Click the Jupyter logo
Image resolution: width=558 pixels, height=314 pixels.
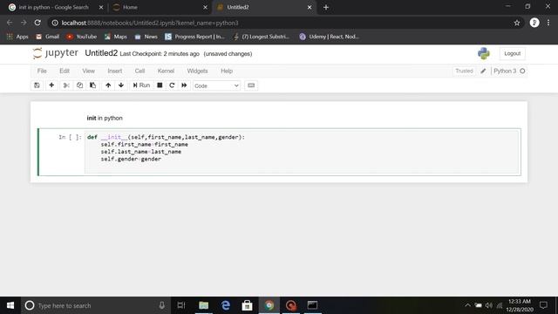tap(55, 53)
